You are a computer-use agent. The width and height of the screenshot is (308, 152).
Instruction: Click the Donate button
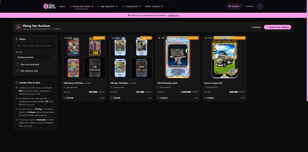point(234,6)
